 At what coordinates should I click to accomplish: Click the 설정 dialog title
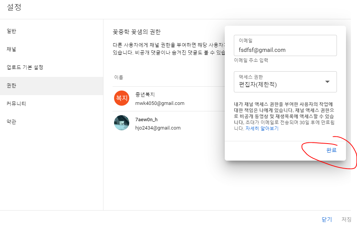[14, 7]
